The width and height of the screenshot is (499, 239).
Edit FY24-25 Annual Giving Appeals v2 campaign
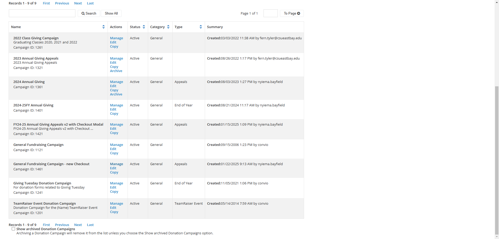pos(113,128)
